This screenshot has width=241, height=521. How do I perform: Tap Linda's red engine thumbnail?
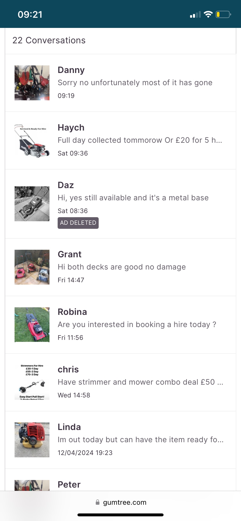pyautogui.click(x=32, y=440)
